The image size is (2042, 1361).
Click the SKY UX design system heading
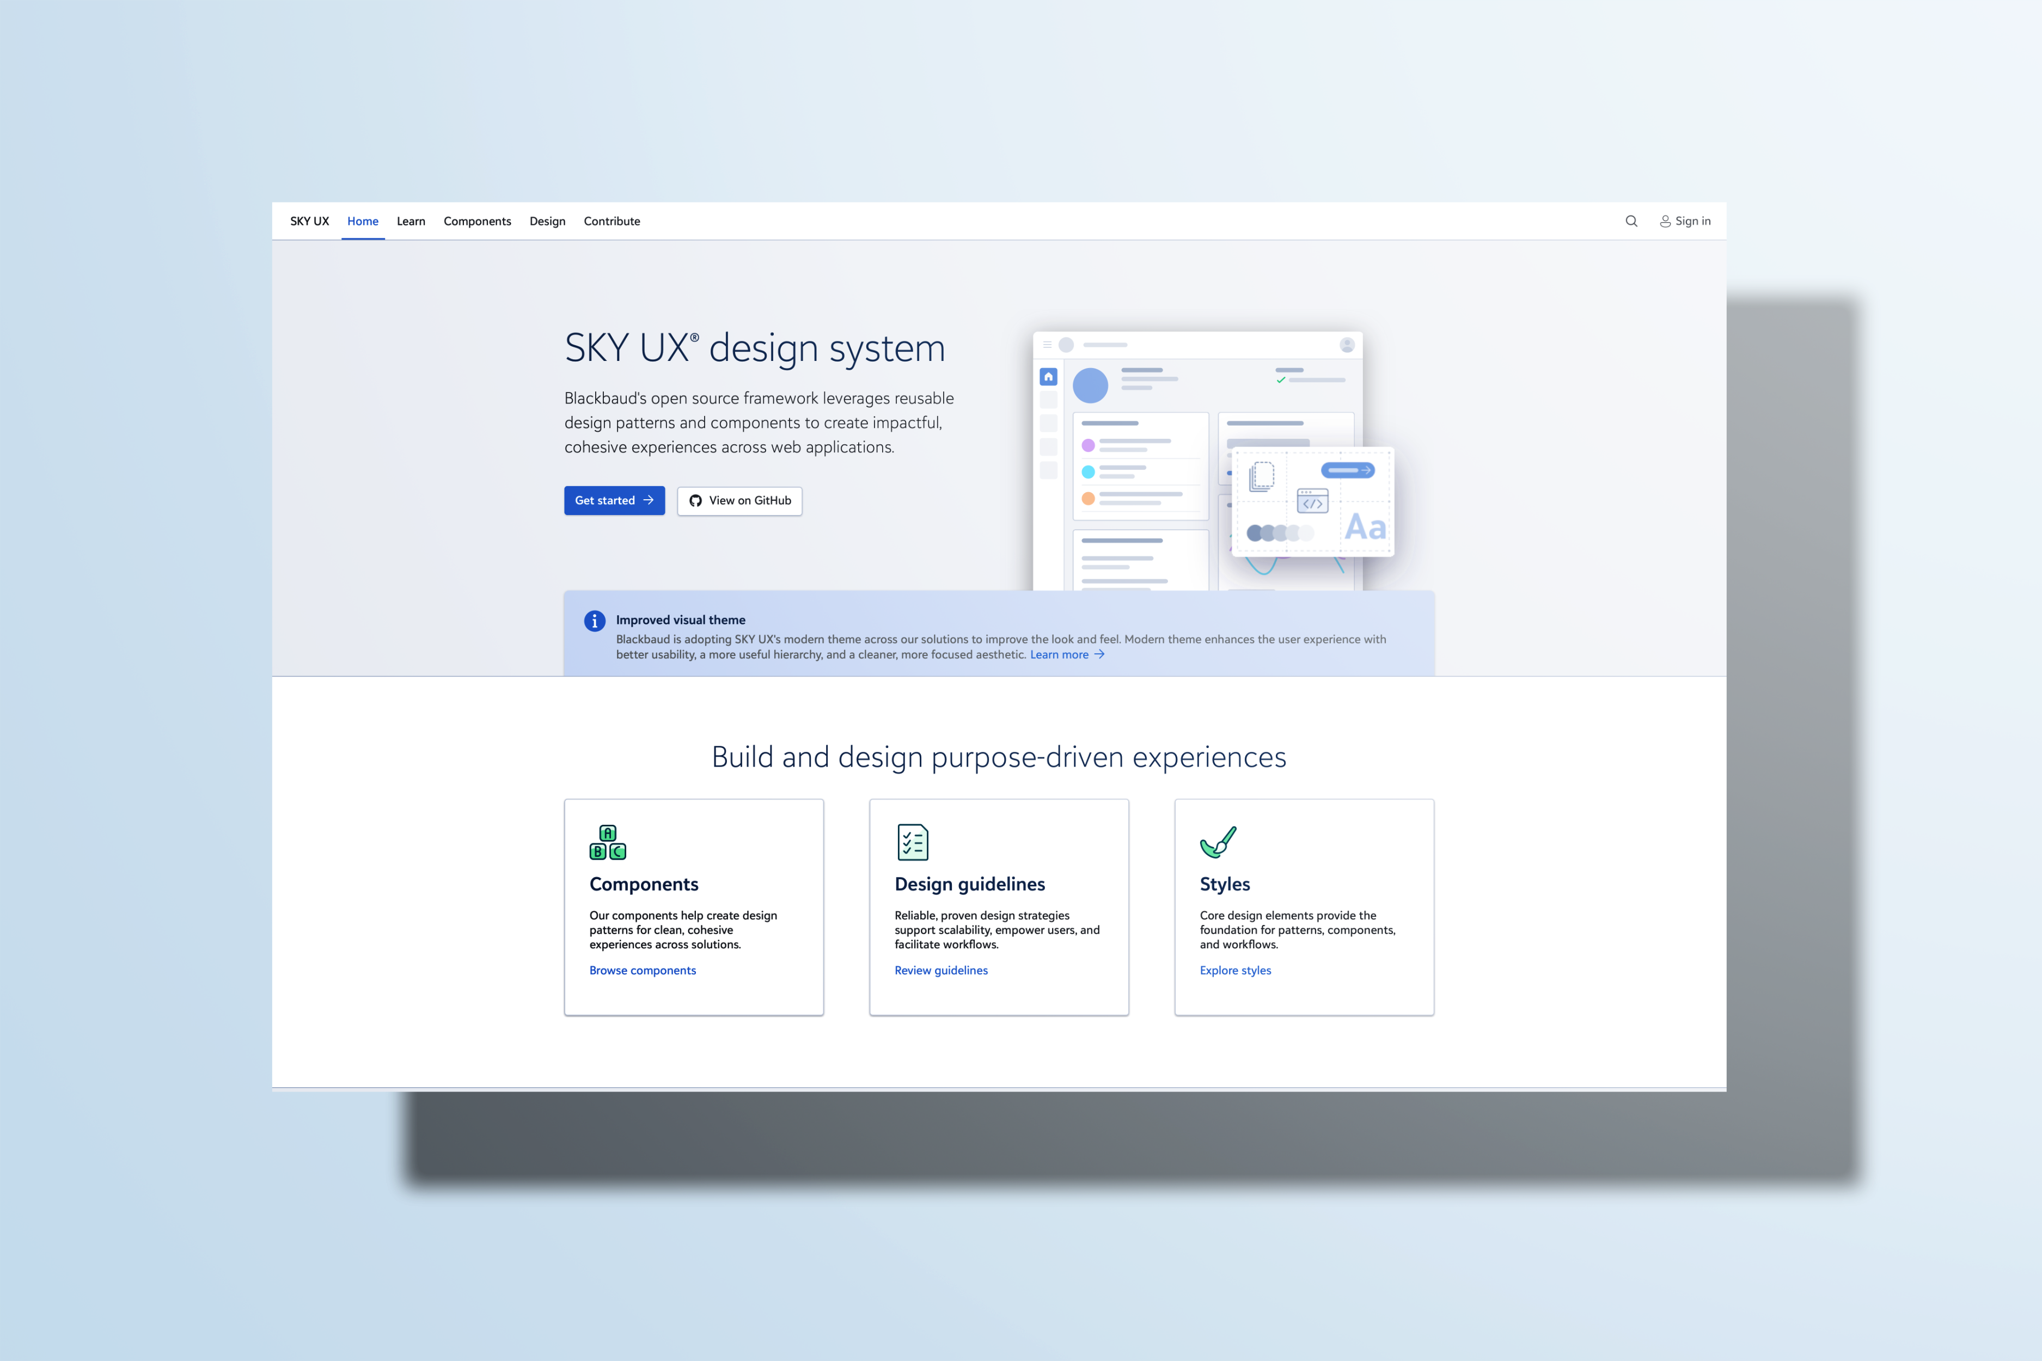tap(755, 348)
